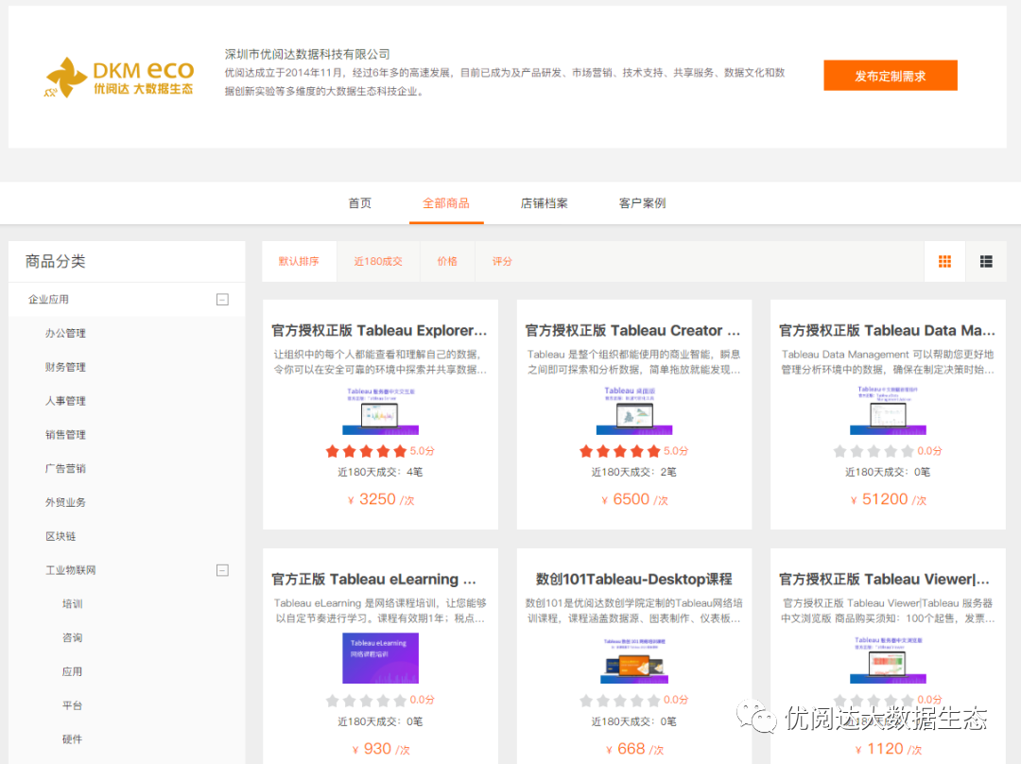The height and width of the screenshot is (764, 1021).
Task: Open the 客户案例 tab
Action: click(643, 203)
